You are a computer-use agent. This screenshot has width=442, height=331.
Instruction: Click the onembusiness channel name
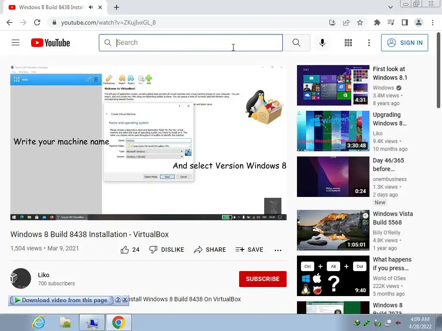(390, 179)
